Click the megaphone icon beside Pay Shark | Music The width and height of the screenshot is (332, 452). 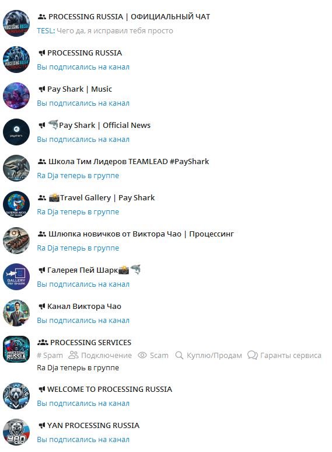[x=42, y=89]
